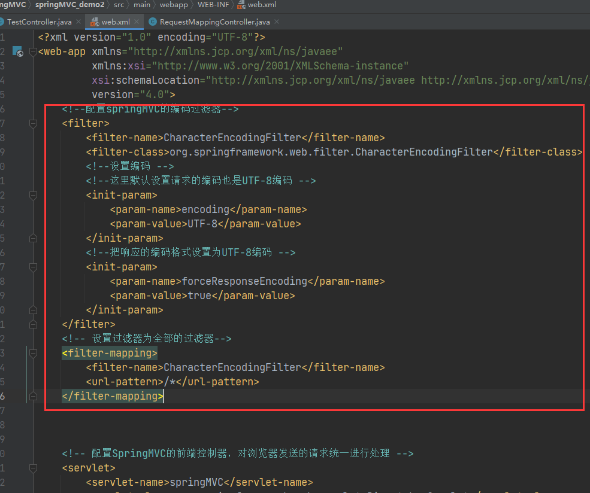
Task: Collapse the servlet element fold marker
Action: pos(33,468)
